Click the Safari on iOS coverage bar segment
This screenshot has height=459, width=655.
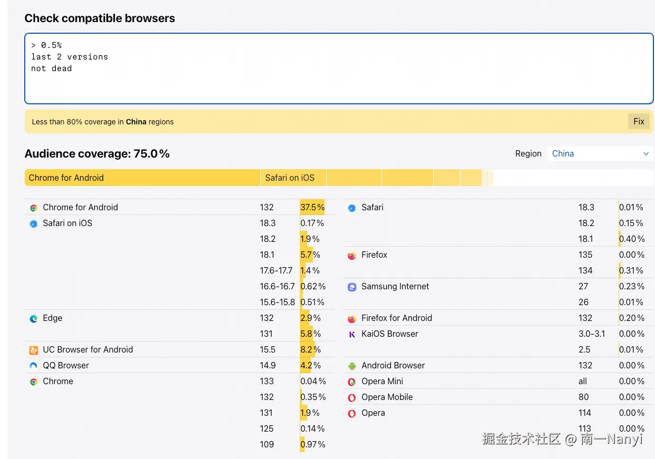[x=293, y=178]
